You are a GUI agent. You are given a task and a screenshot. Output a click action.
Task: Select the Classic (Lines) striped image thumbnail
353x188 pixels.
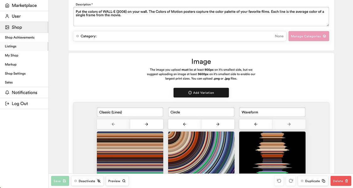coord(130,153)
